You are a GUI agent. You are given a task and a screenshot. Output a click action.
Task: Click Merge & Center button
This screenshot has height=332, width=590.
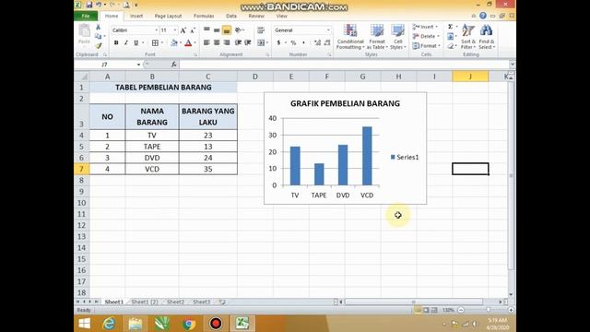pyautogui.click(x=262, y=43)
